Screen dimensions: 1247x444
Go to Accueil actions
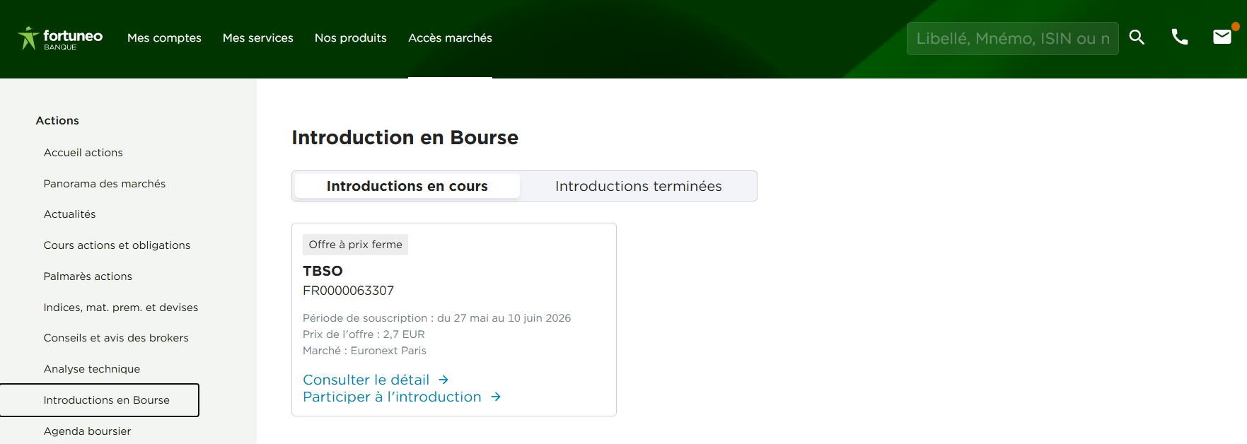tap(83, 153)
